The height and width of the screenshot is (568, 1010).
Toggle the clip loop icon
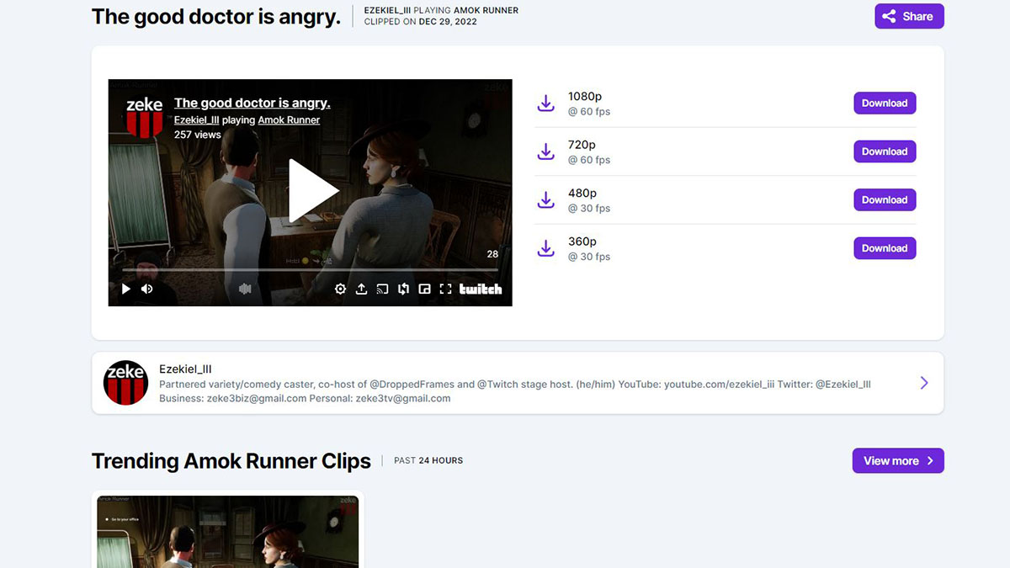[403, 289]
